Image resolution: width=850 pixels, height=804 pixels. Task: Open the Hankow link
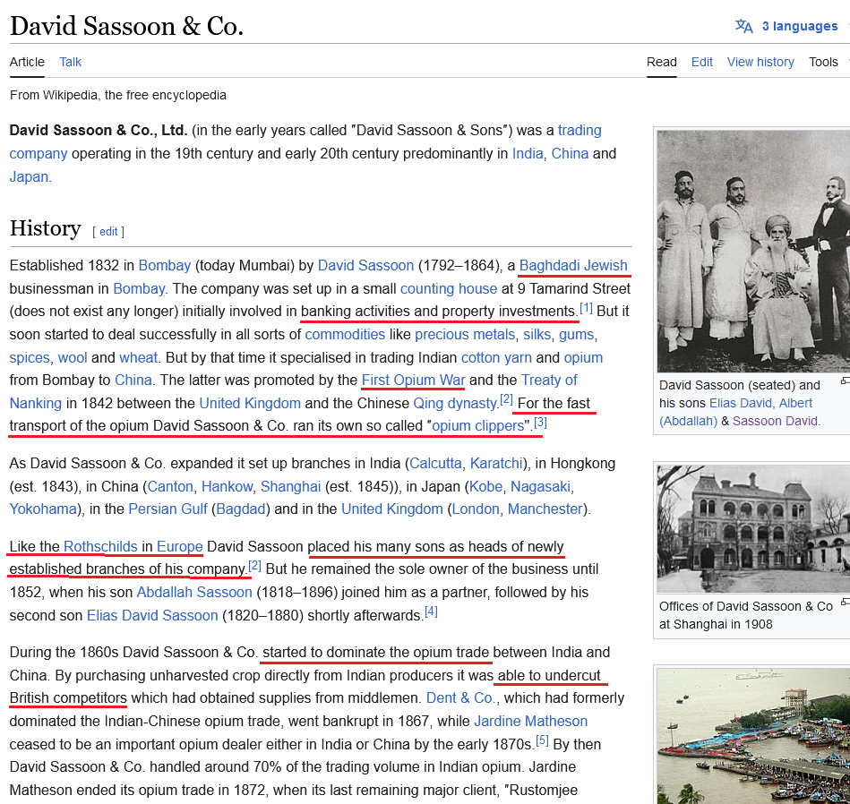point(227,487)
